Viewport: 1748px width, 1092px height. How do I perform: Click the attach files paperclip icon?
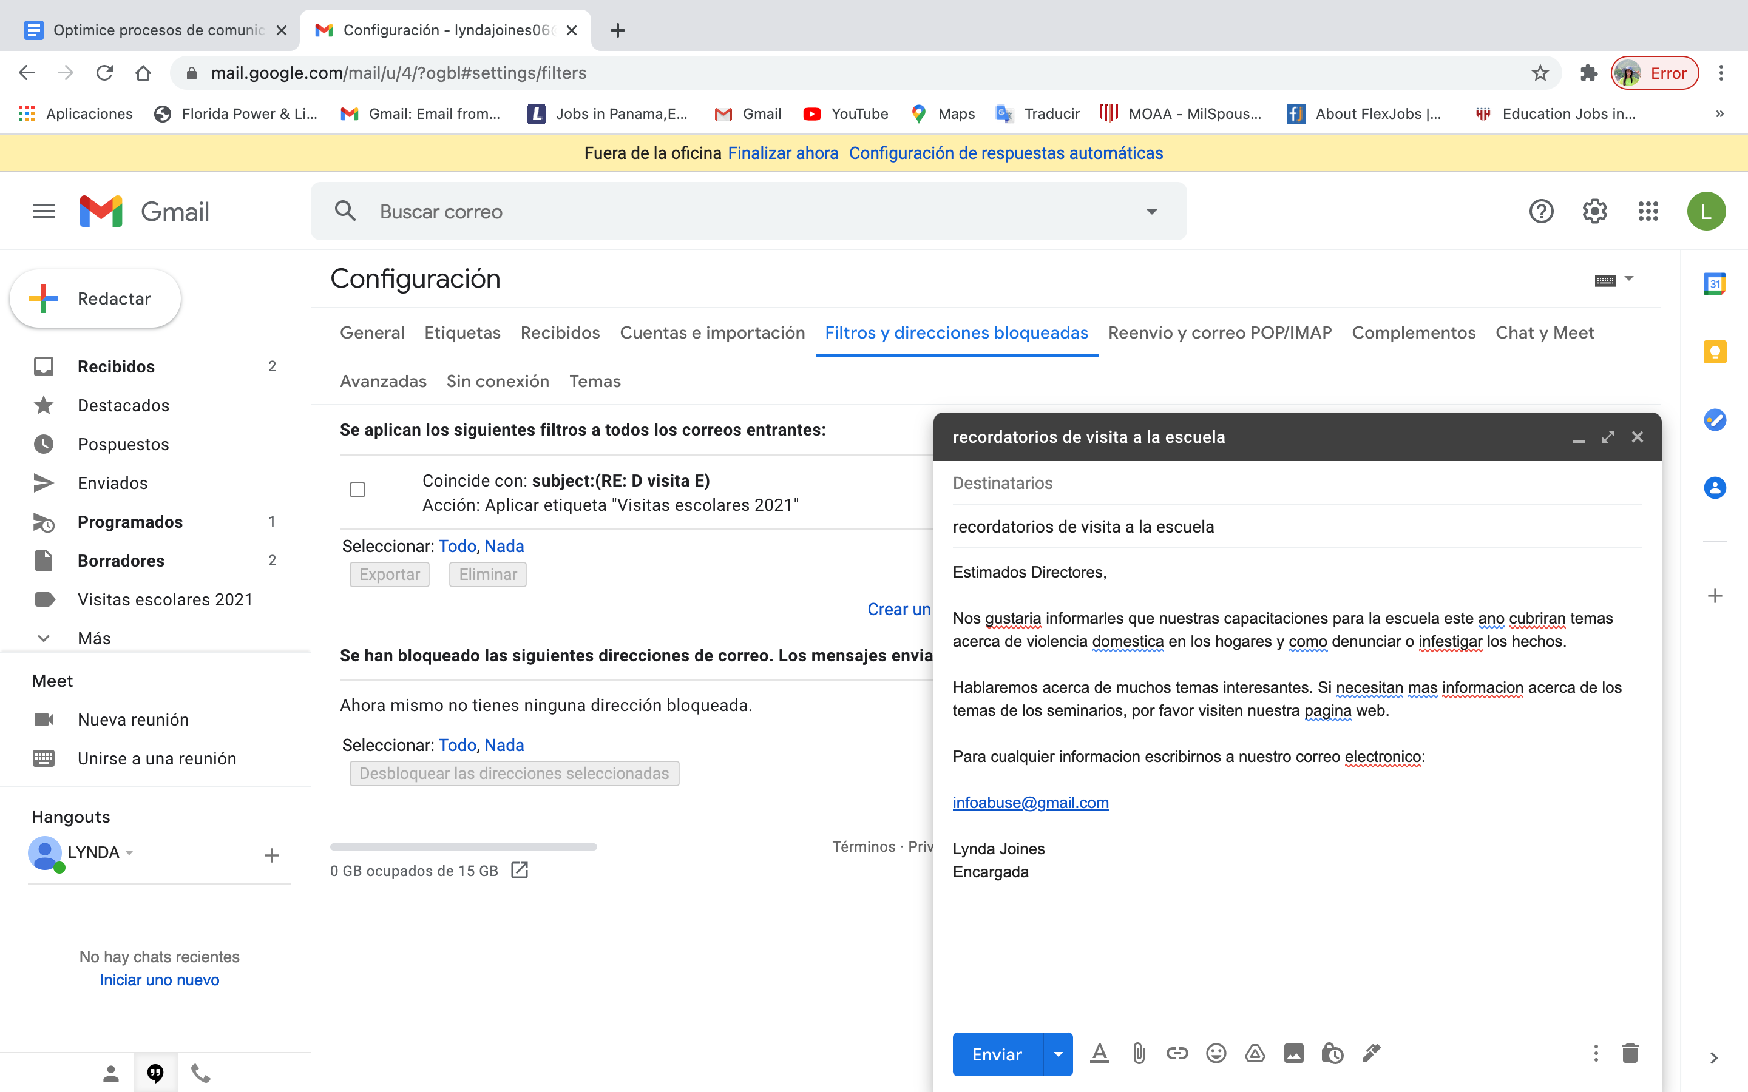[x=1139, y=1054]
